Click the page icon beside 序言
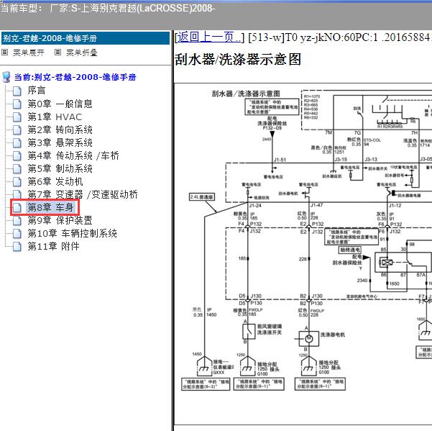 17,91
